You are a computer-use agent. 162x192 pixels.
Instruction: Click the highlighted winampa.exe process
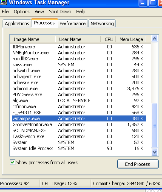click(x=79, y=118)
